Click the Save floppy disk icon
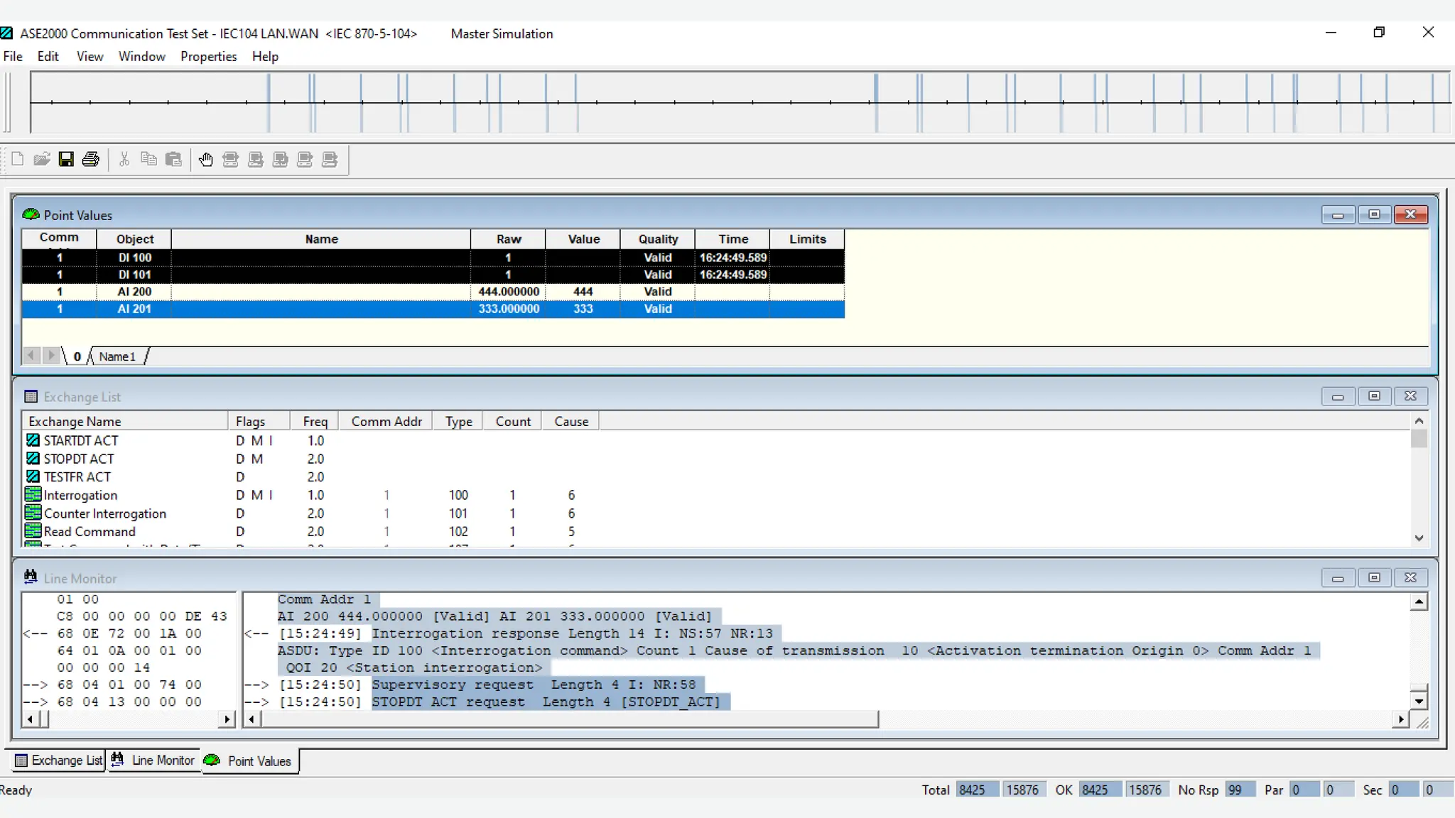The width and height of the screenshot is (1455, 818). pyautogui.click(x=66, y=159)
